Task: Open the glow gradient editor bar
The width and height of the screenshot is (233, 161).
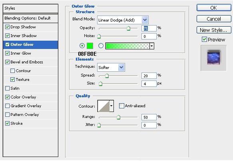Action: click(x=127, y=46)
